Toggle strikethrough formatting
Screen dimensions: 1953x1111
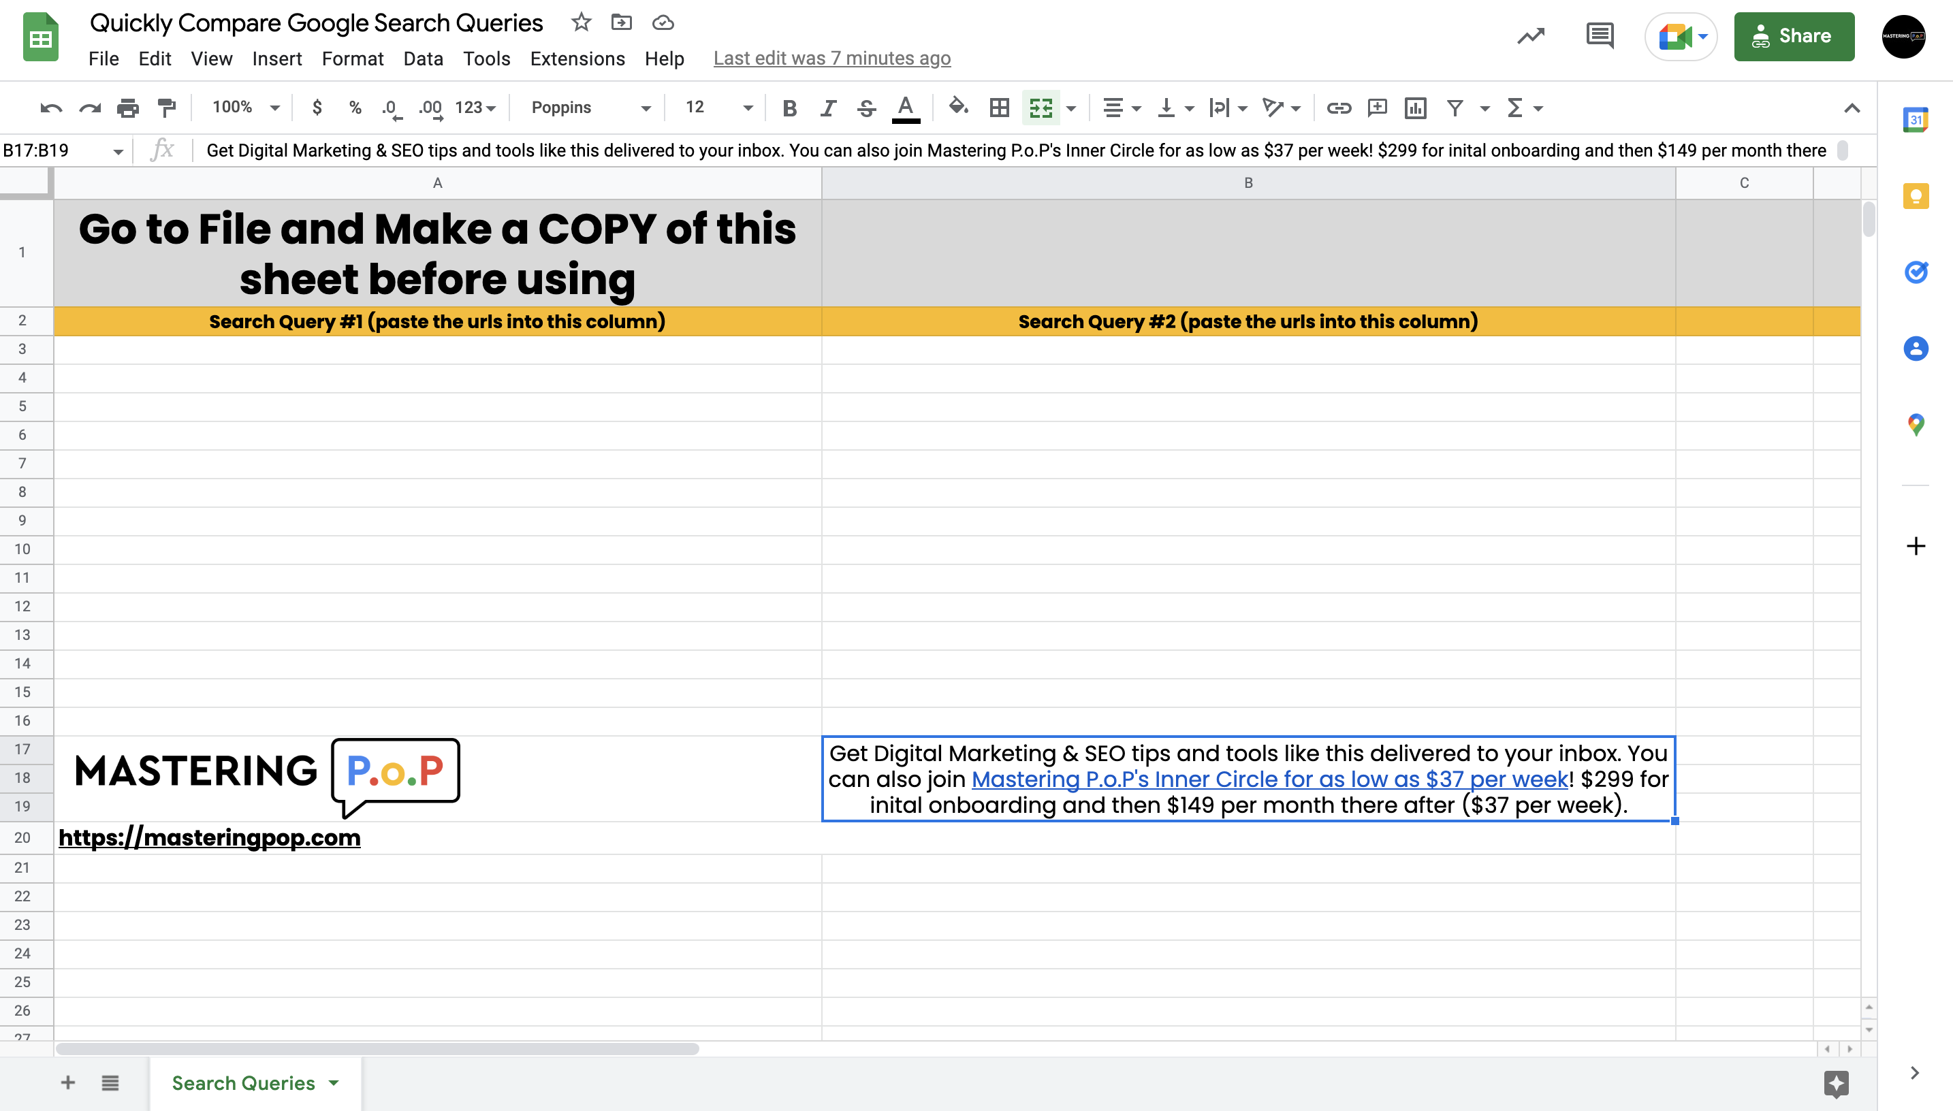click(866, 108)
